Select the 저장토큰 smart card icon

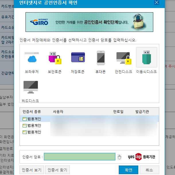(78, 57)
